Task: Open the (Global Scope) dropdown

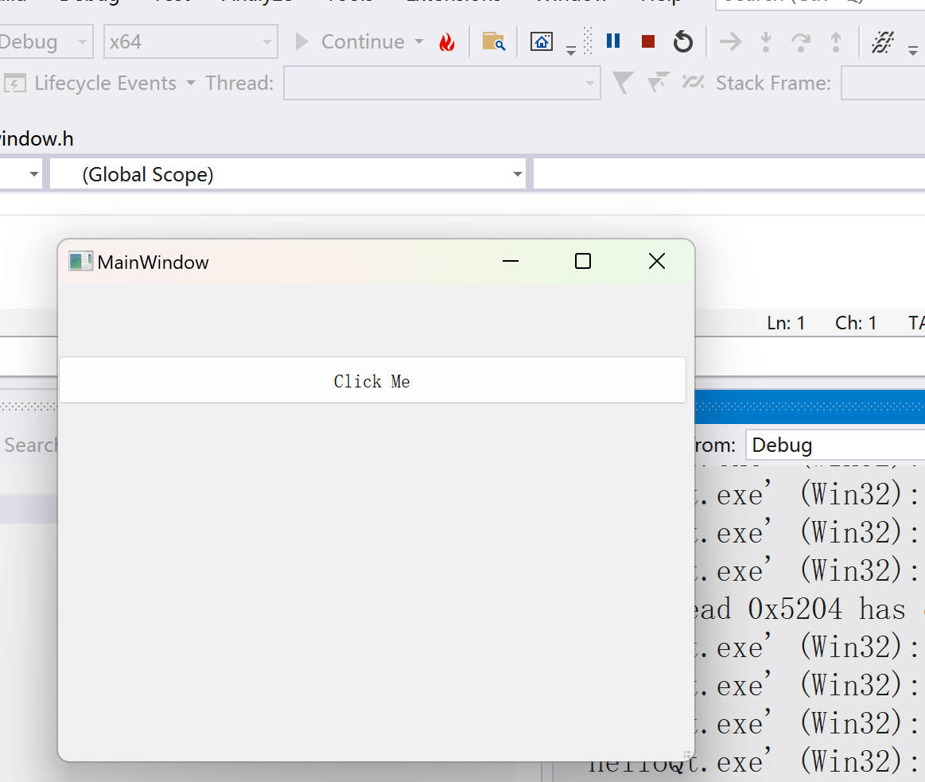Action: [x=288, y=174]
